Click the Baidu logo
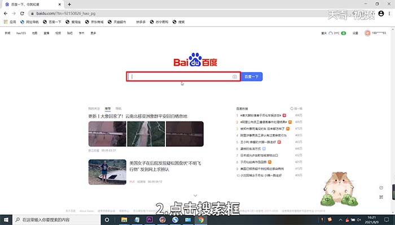This screenshot has height=225, width=395. (195, 60)
